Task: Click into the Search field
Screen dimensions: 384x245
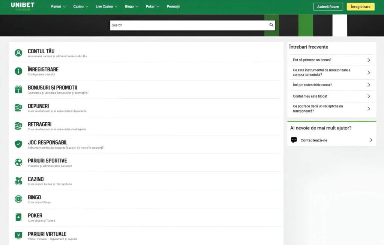Action: click(192, 25)
